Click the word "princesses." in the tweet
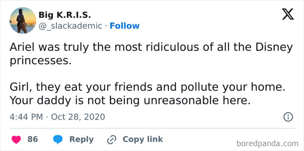The image size is (304, 151). (x=40, y=61)
